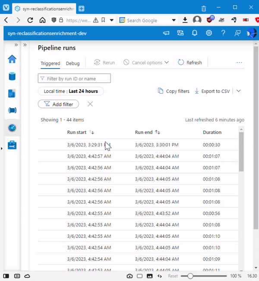Focus the Search Google field
This screenshot has width=259, height=281.
click(148, 20)
